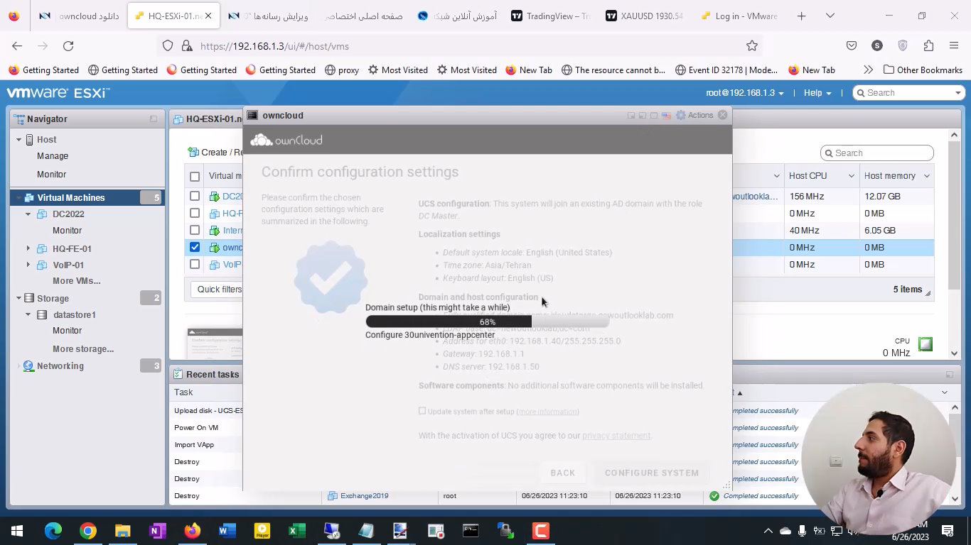Viewport: 971px width, 545px height.
Task: Switch to the XAUUSD 1930.54 browser tab
Action: pyautogui.click(x=645, y=16)
